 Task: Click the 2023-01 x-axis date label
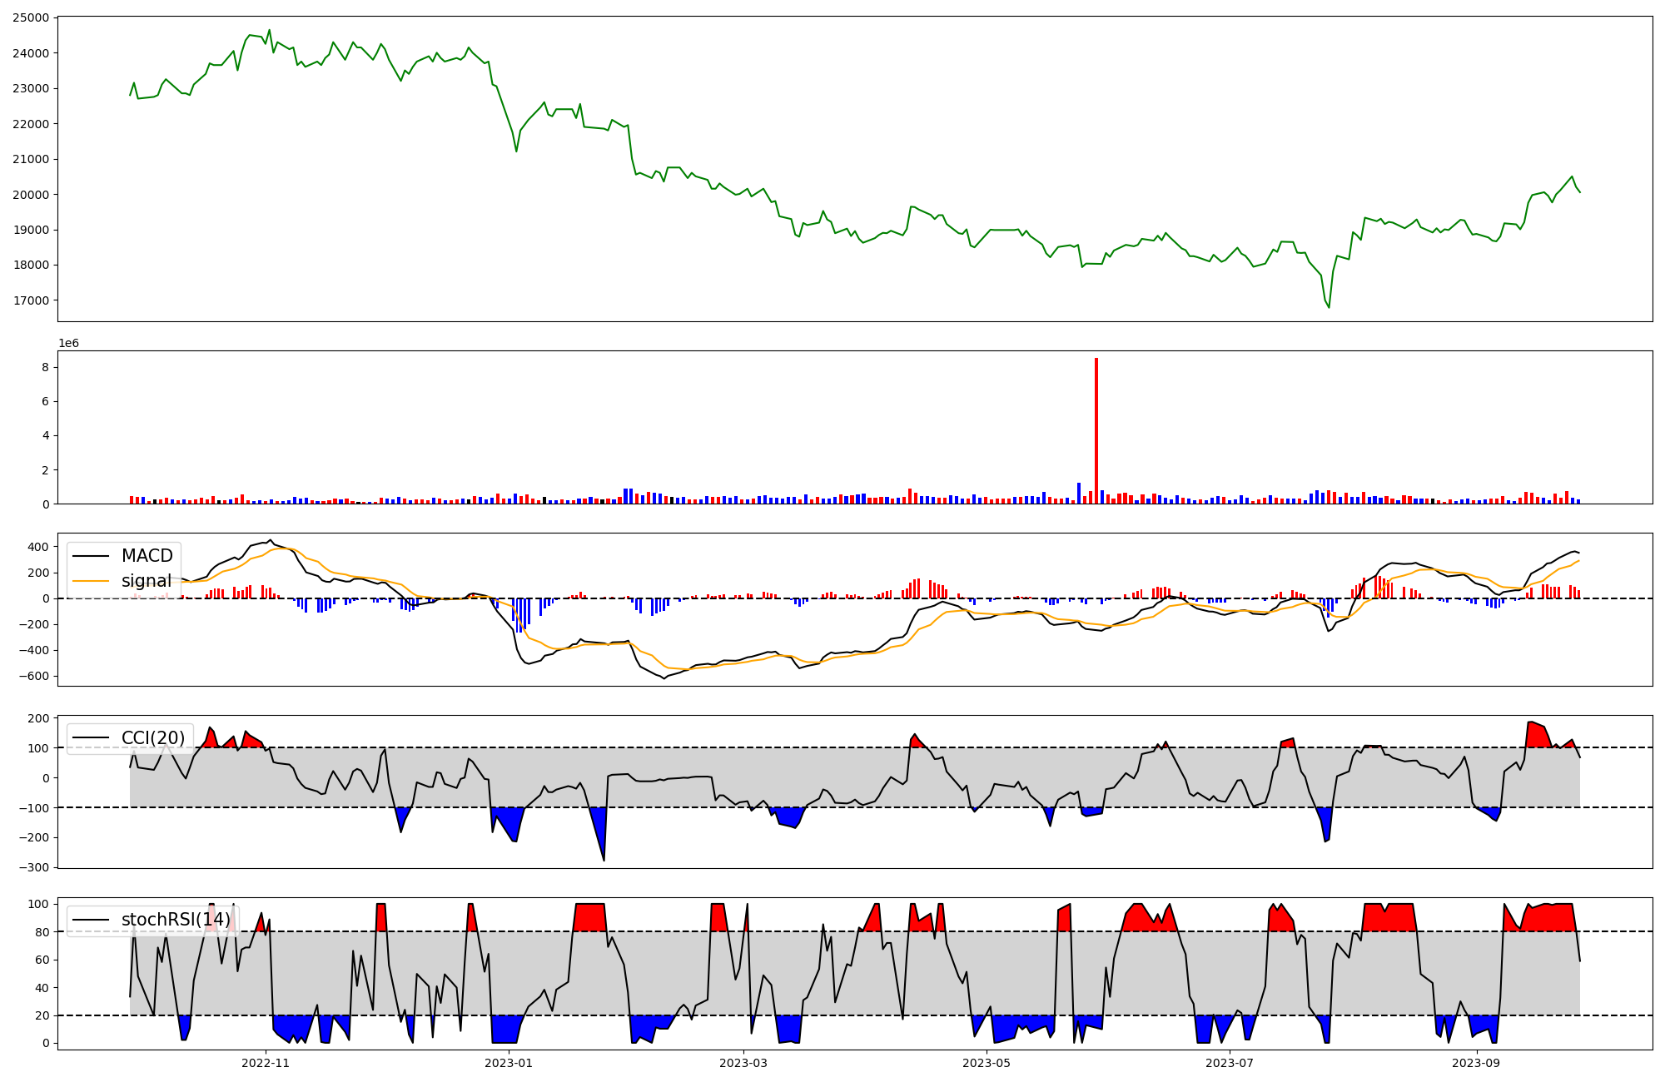pos(508,1063)
